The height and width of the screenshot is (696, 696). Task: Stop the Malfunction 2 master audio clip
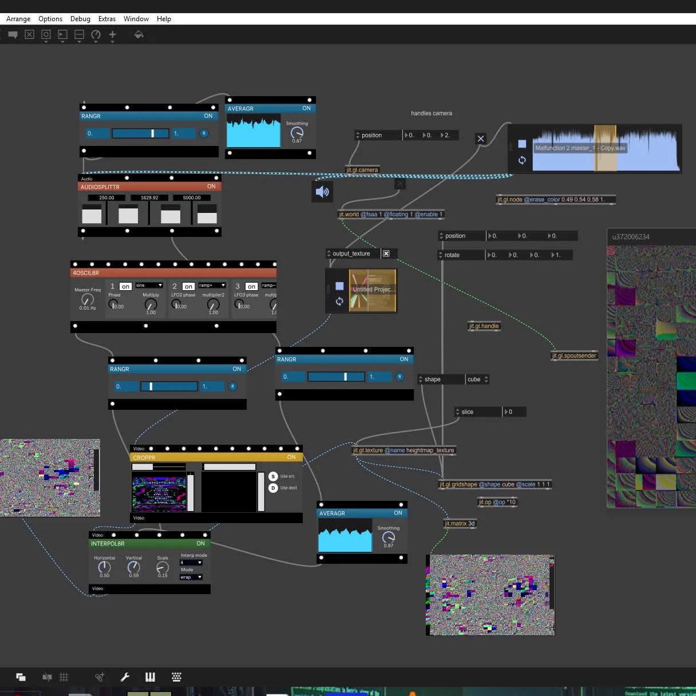[x=522, y=144]
